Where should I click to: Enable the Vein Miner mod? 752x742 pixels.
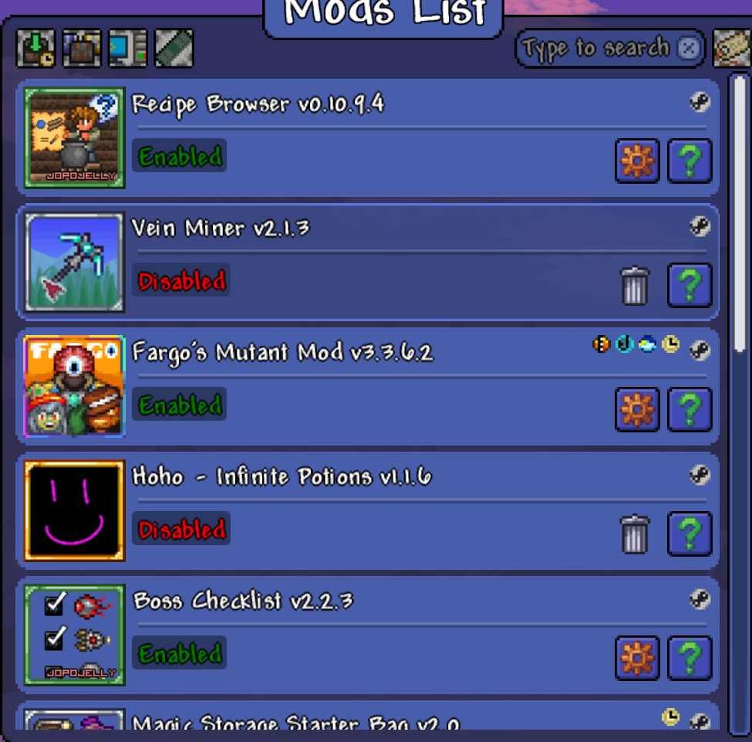181,280
